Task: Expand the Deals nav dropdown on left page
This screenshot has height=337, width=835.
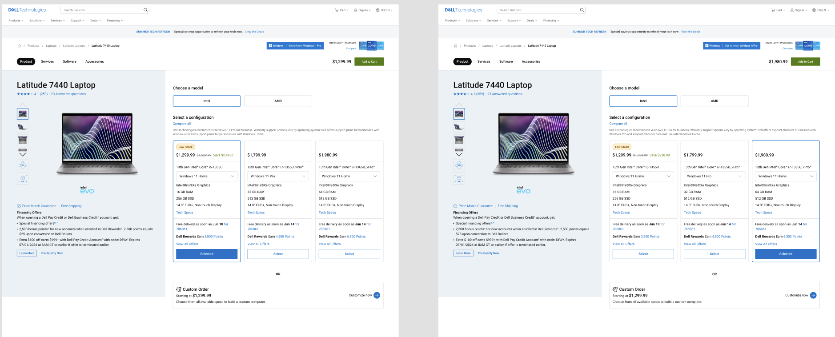Action: (x=96, y=20)
